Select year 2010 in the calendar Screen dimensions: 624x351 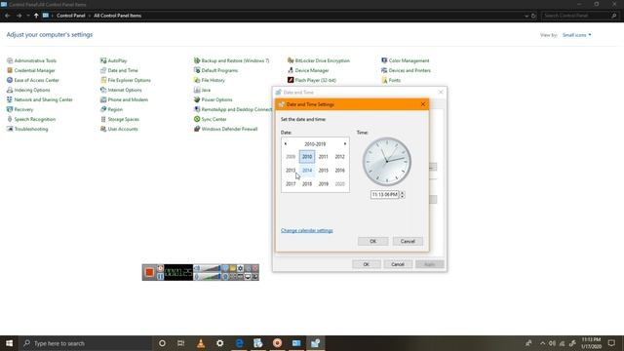pyautogui.click(x=307, y=157)
